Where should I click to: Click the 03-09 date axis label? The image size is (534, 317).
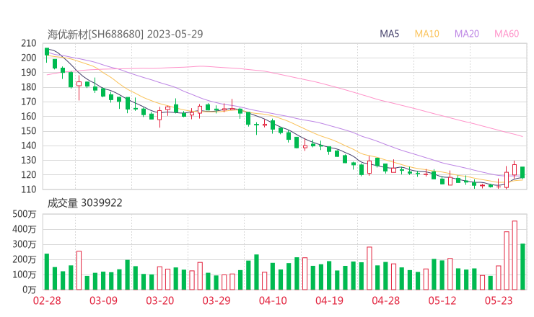point(103,300)
